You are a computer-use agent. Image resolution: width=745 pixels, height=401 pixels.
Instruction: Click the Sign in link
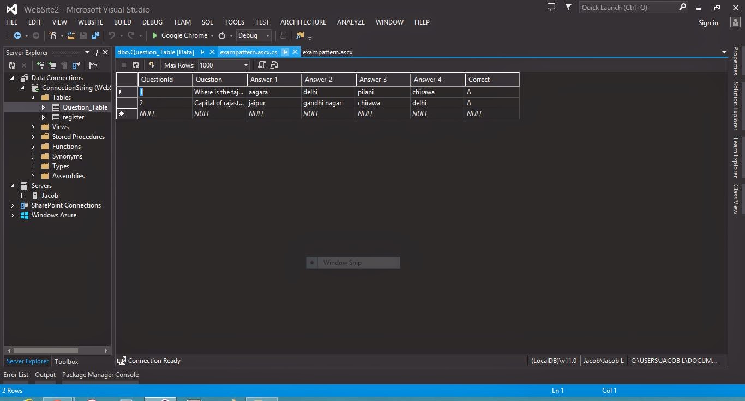point(708,23)
